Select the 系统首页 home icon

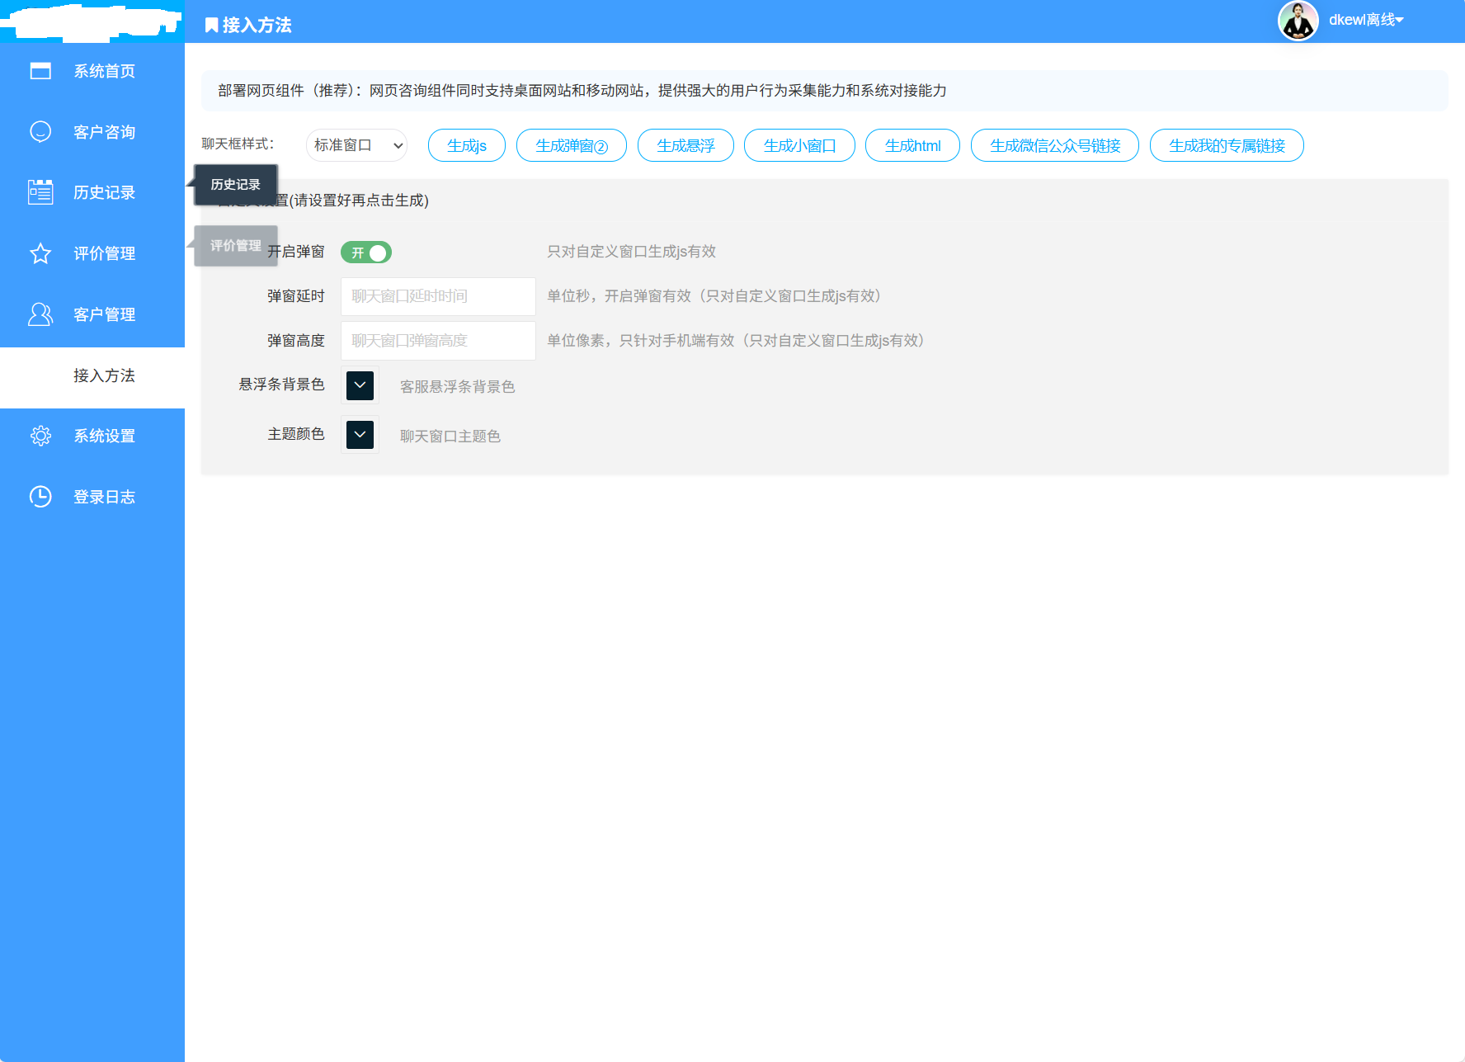pos(40,70)
